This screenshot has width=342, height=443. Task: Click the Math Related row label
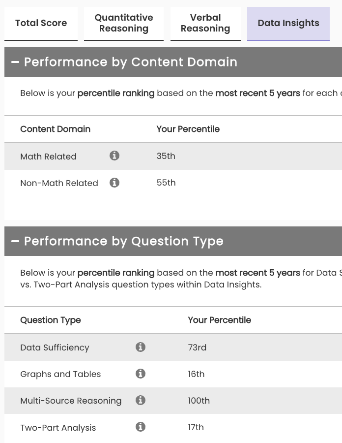point(48,157)
